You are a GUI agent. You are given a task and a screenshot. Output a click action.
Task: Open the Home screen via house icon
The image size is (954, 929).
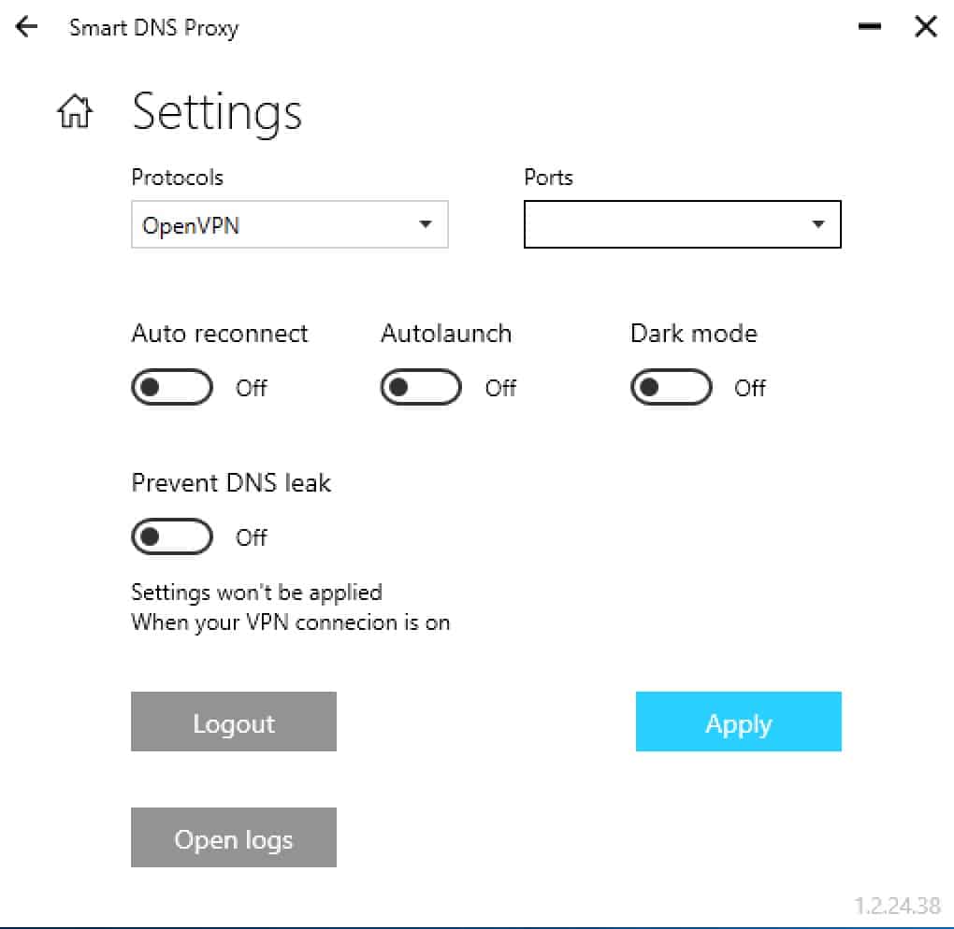75,111
